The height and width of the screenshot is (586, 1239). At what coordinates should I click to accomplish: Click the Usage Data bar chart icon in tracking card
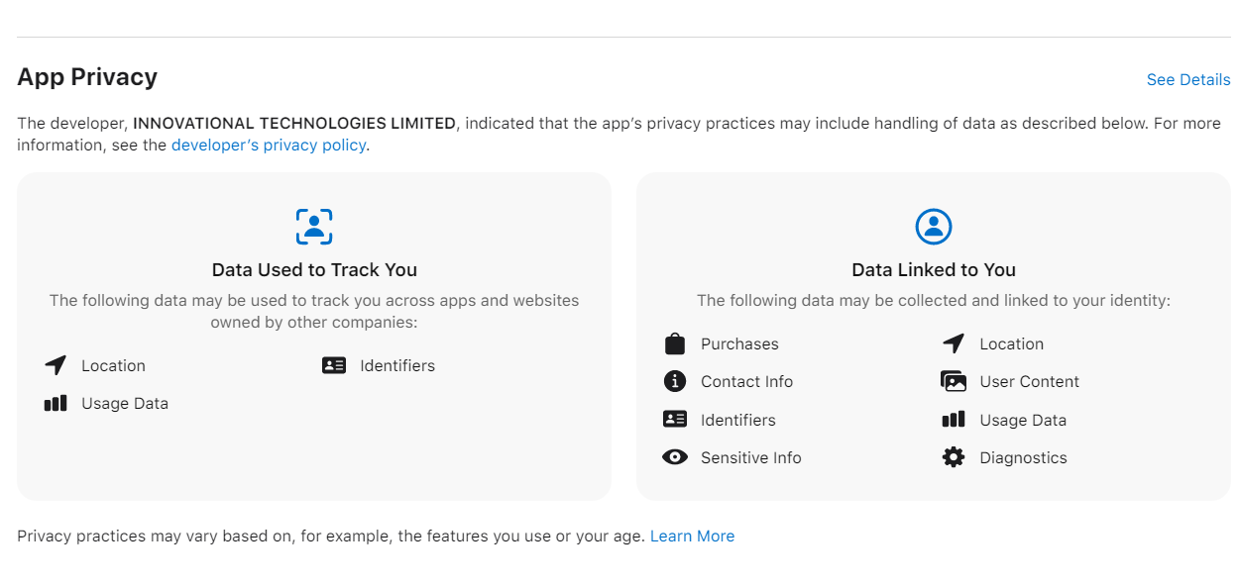click(x=56, y=403)
